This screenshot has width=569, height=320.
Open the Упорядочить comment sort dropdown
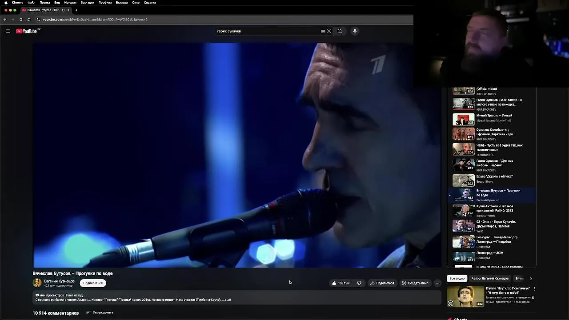click(x=100, y=312)
